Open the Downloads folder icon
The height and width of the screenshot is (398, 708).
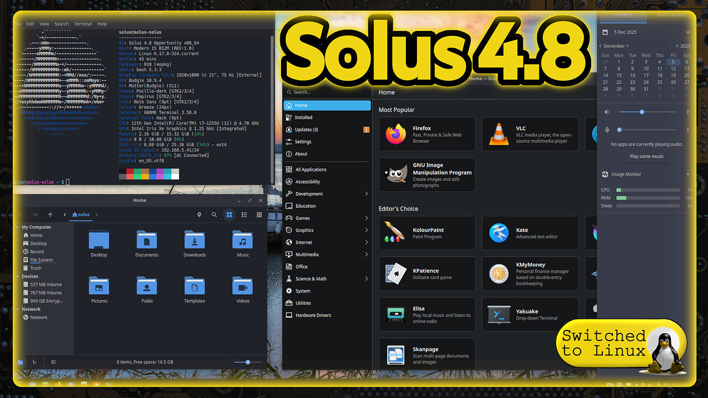pos(195,243)
